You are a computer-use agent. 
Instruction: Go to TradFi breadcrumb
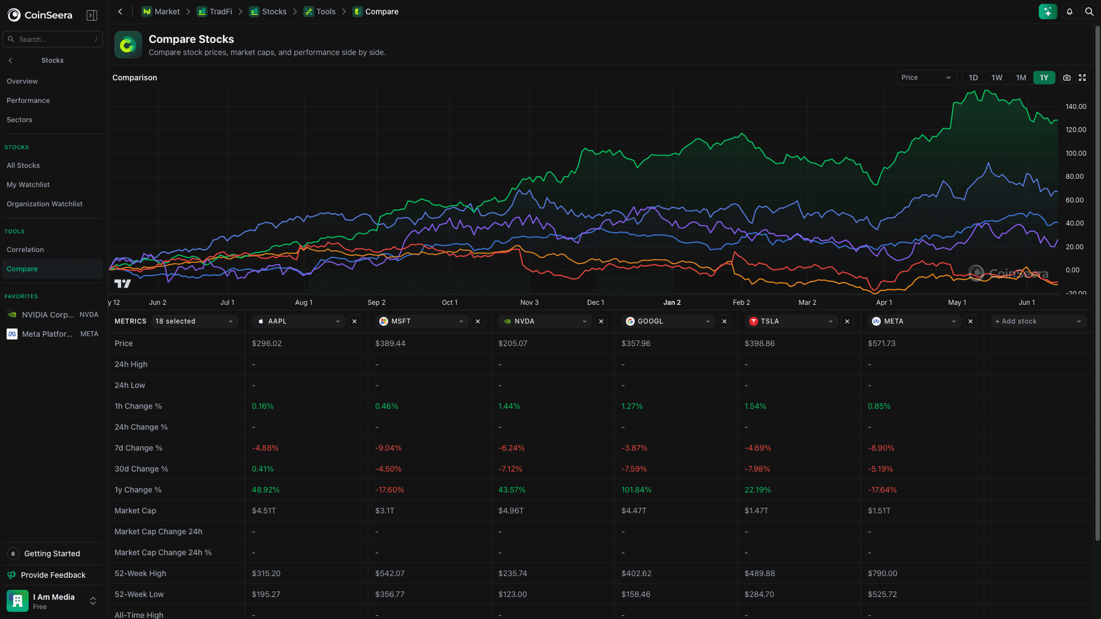click(215, 12)
